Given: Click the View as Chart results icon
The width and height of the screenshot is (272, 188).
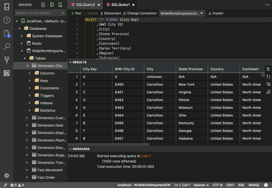Looking at the screenshot, I should point(268,92).
